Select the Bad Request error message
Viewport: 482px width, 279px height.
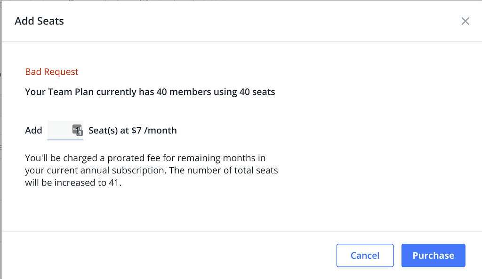(52, 71)
